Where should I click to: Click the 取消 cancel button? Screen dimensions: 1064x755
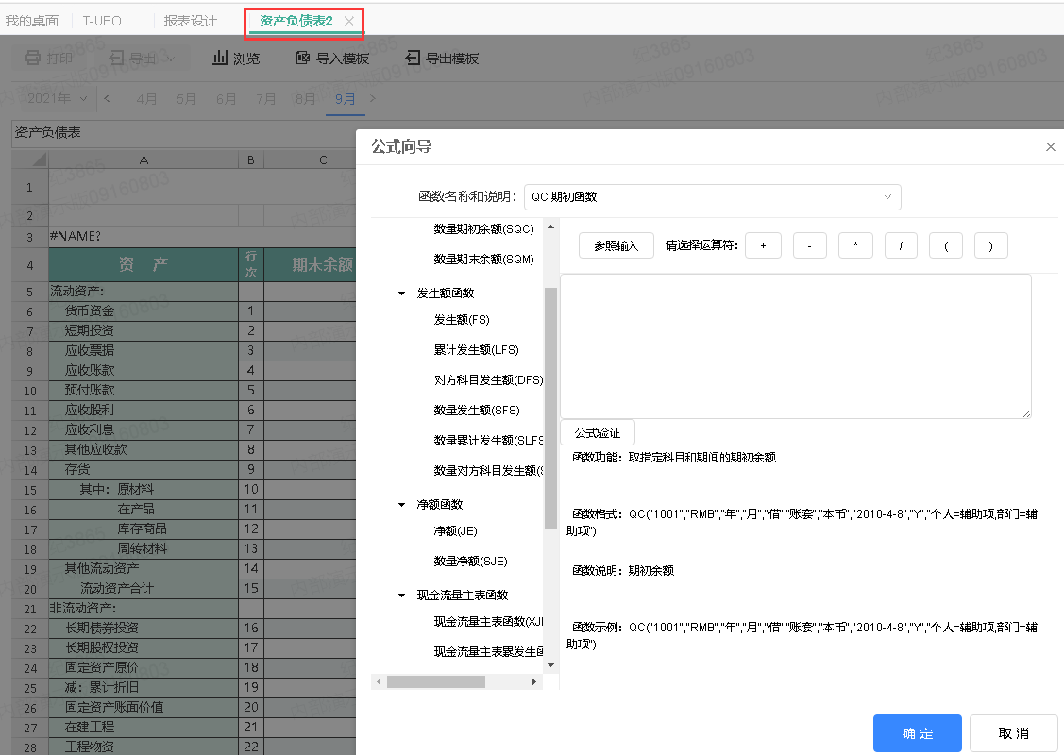[1013, 733]
